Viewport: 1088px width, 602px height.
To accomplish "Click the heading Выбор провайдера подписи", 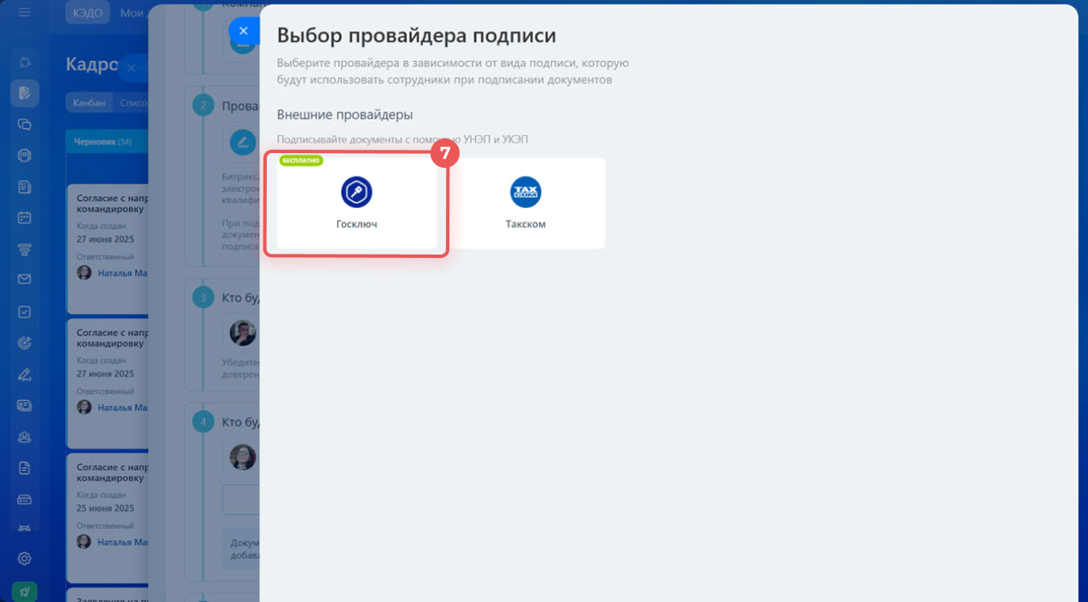I will click(417, 36).
